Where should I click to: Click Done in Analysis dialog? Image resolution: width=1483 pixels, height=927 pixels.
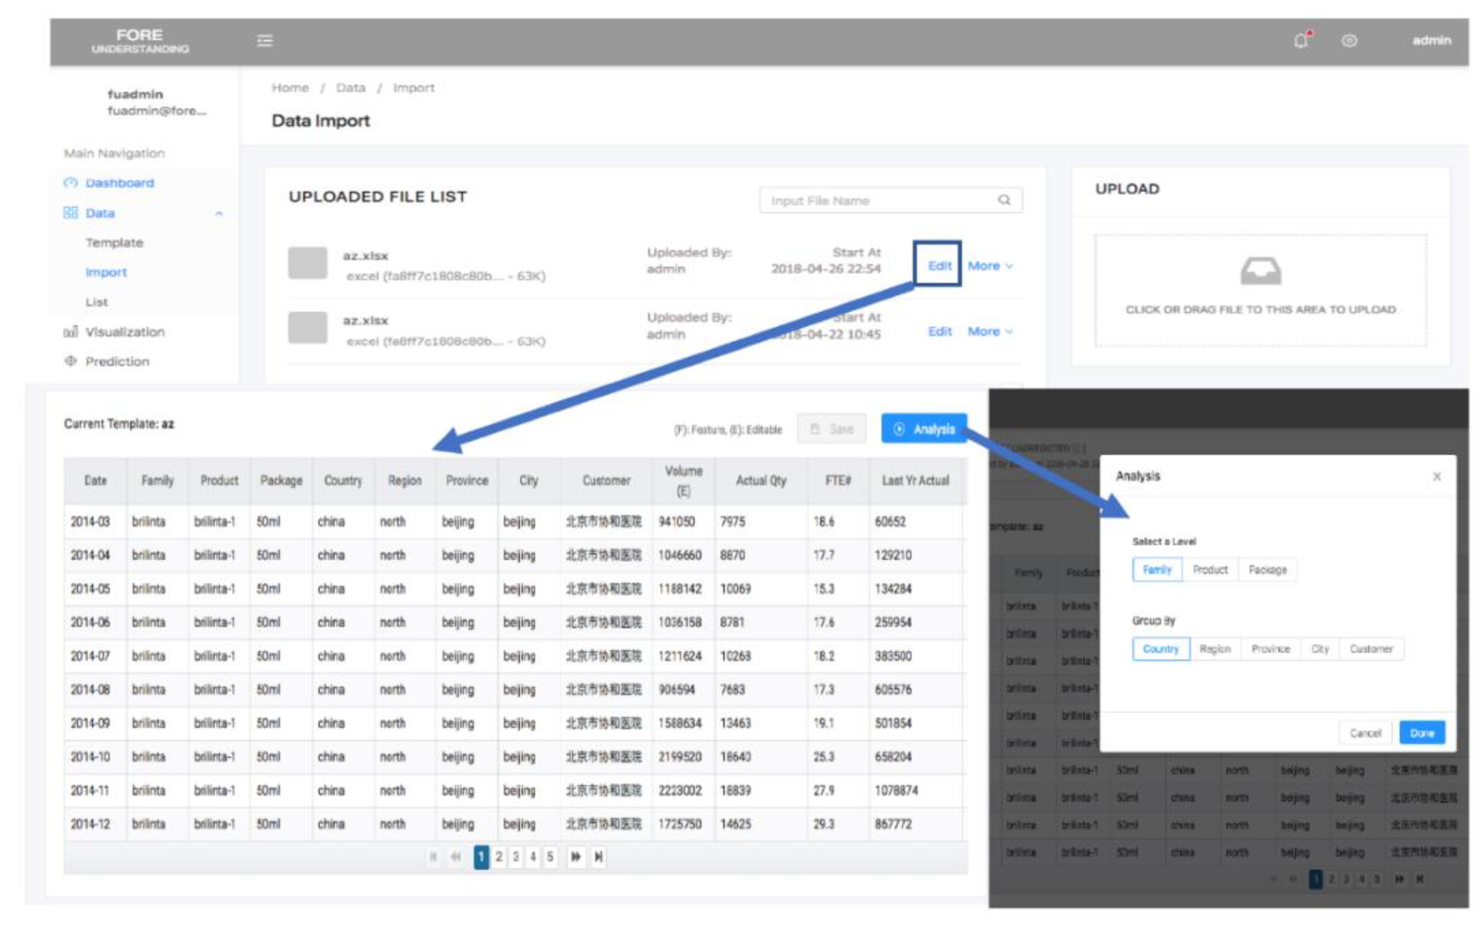(1422, 733)
